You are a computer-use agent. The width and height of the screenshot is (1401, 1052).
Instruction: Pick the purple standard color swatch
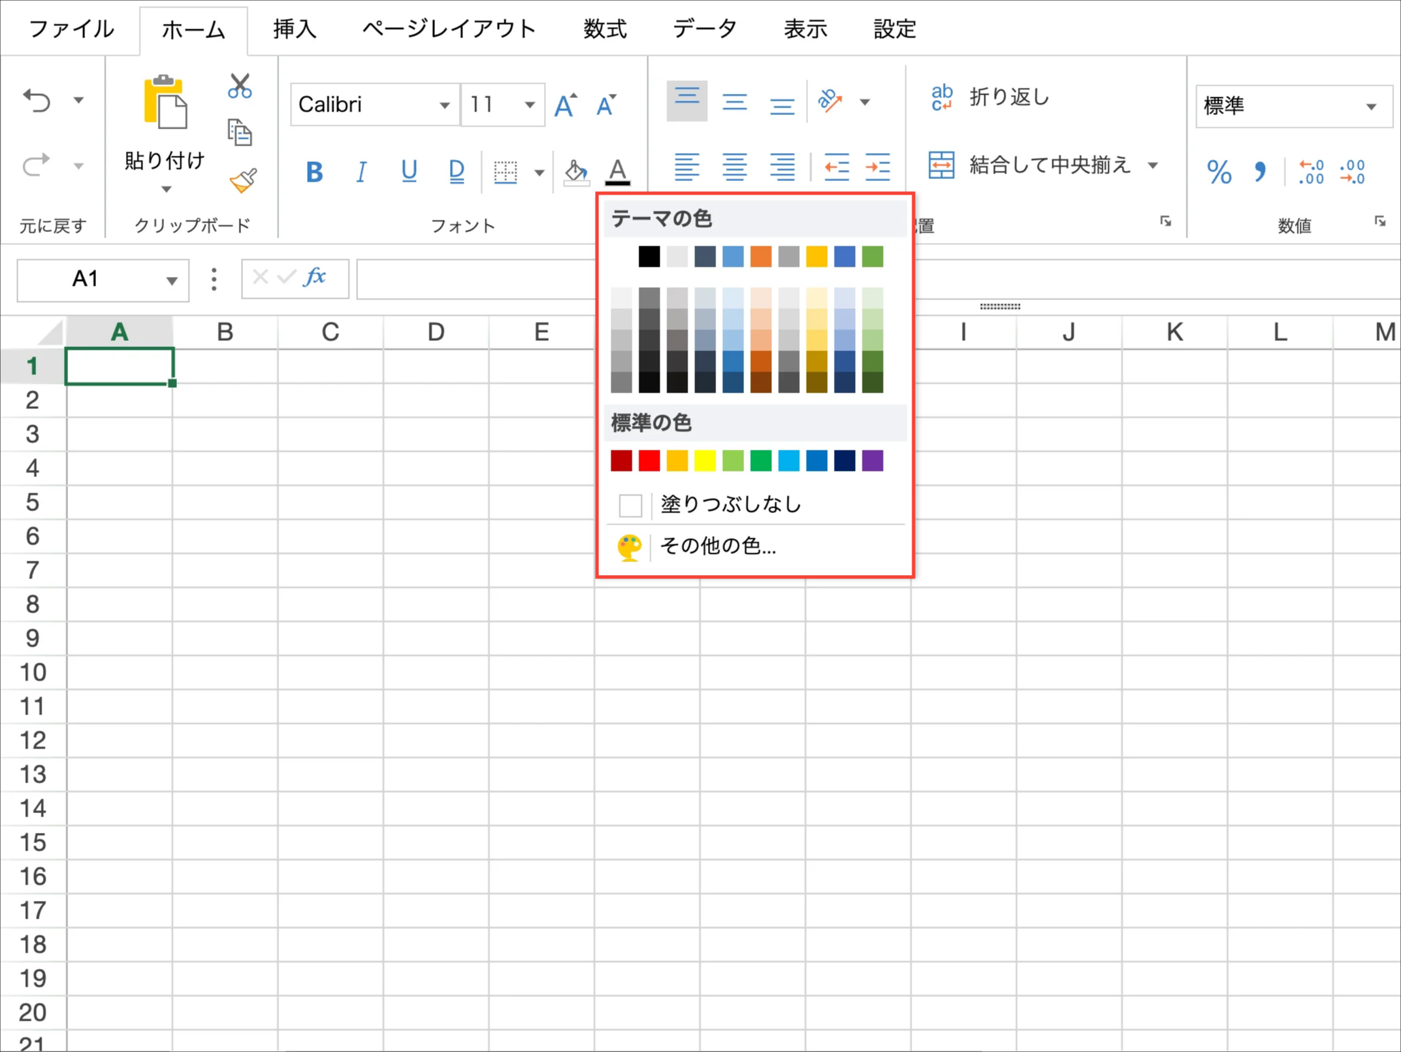coord(872,461)
